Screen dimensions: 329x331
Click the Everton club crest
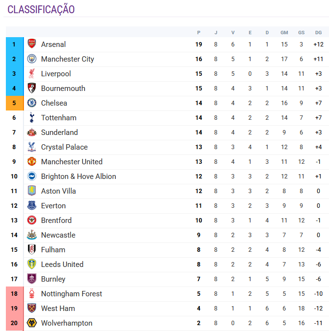tap(32, 205)
